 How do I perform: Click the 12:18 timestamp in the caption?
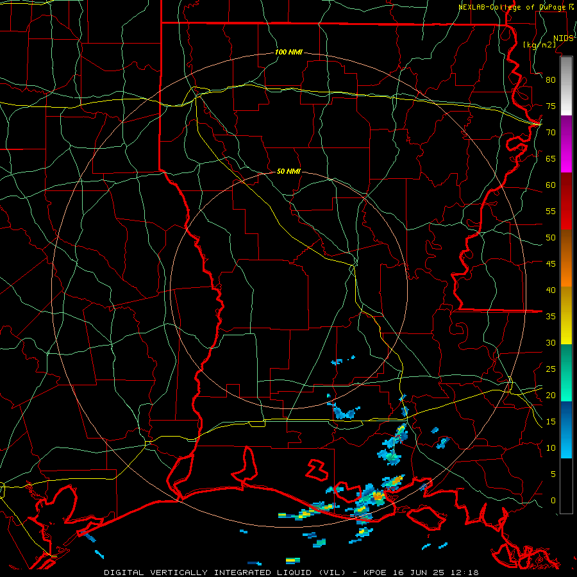click(464, 573)
